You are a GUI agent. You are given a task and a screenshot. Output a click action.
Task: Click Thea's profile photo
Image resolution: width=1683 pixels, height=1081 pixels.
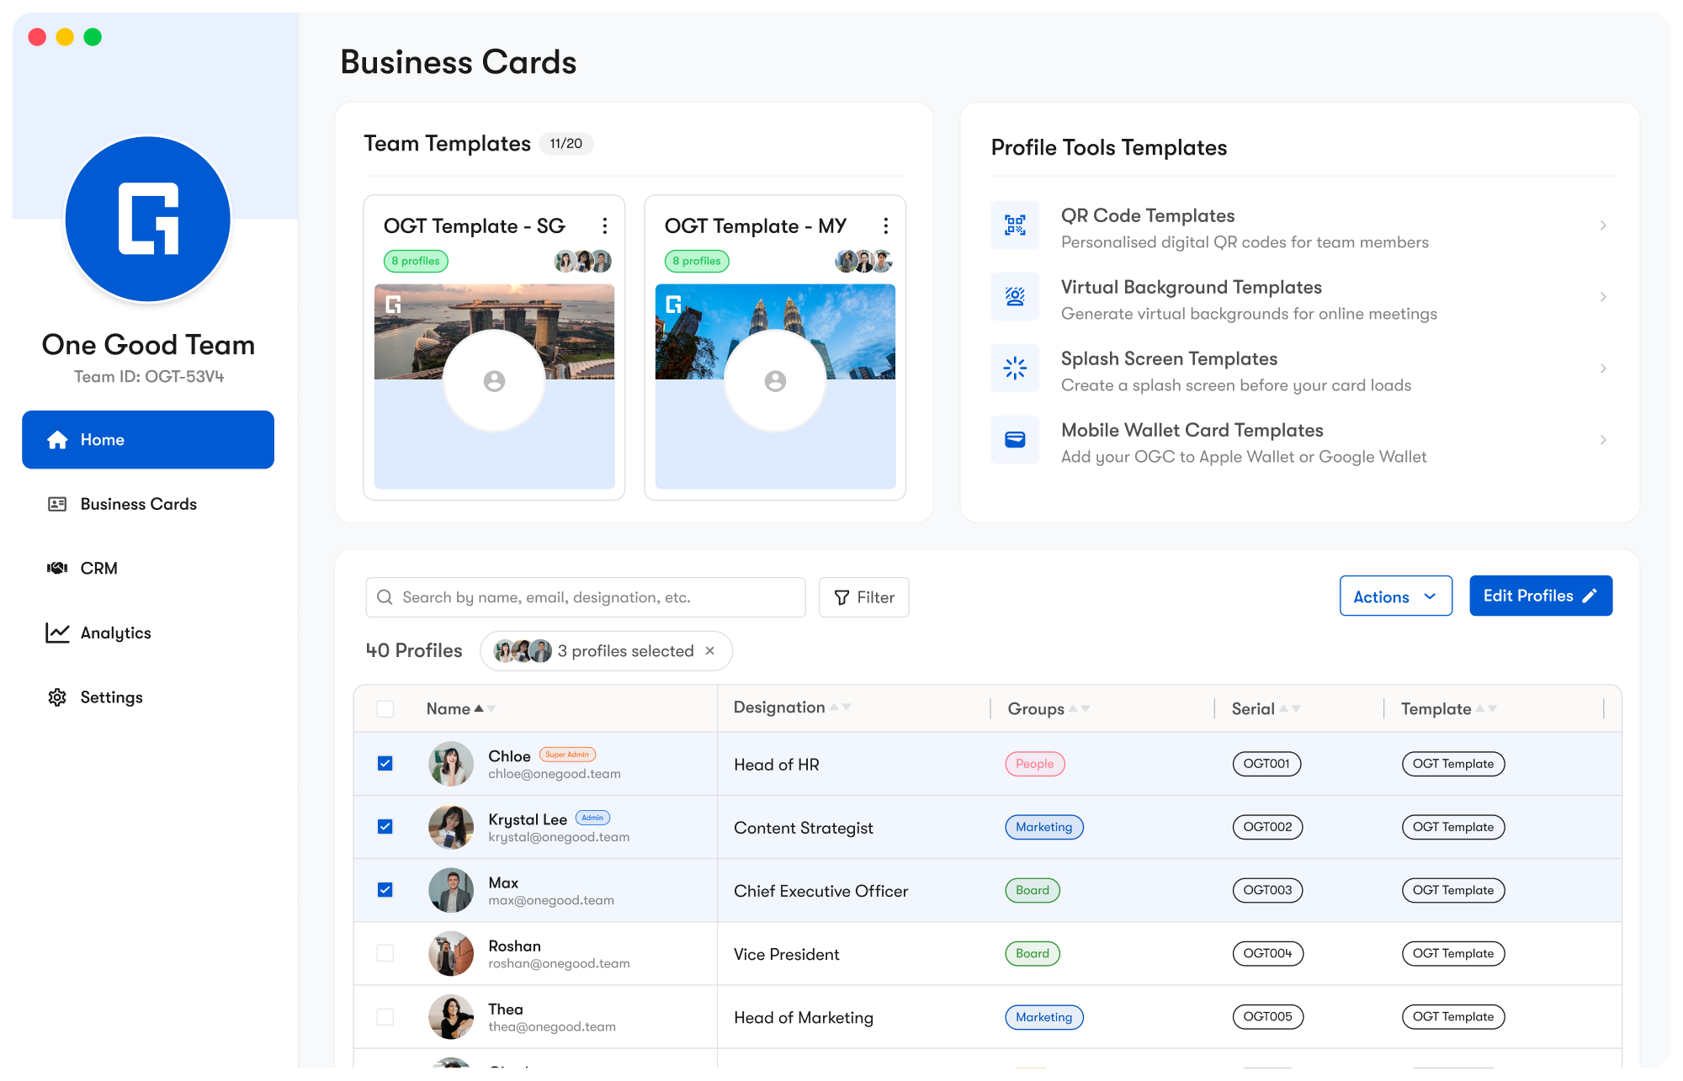tap(451, 1017)
